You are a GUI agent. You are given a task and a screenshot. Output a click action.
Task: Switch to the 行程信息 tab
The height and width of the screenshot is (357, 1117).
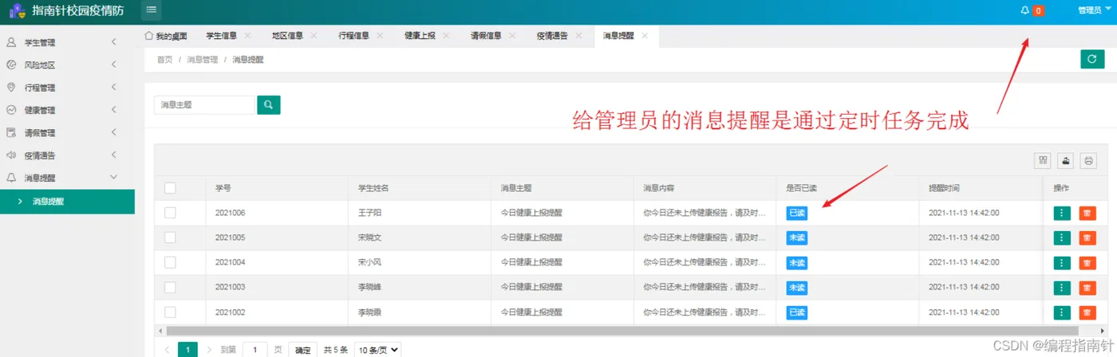tap(353, 36)
